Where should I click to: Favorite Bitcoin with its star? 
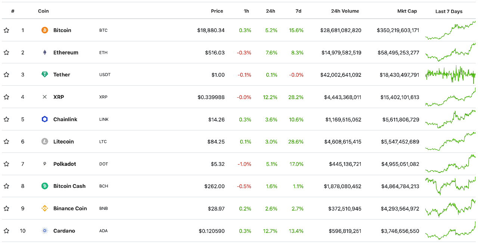pyautogui.click(x=6, y=30)
